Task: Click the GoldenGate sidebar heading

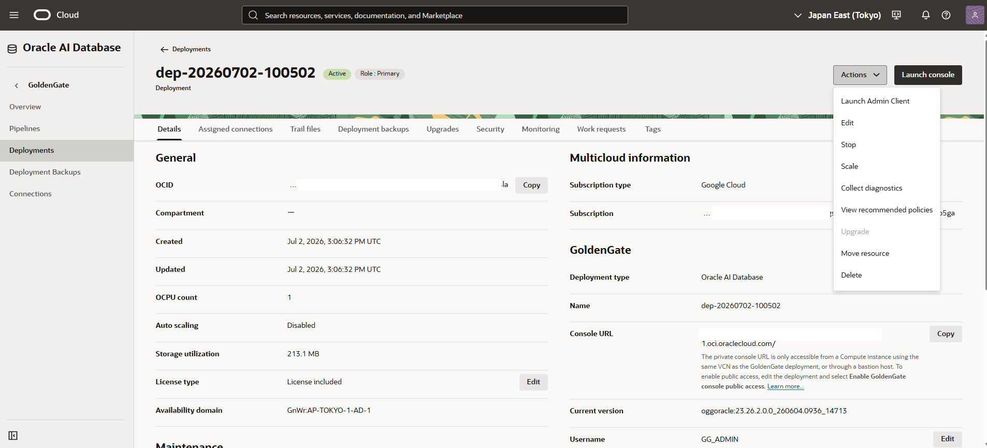Action: click(x=49, y=85)
